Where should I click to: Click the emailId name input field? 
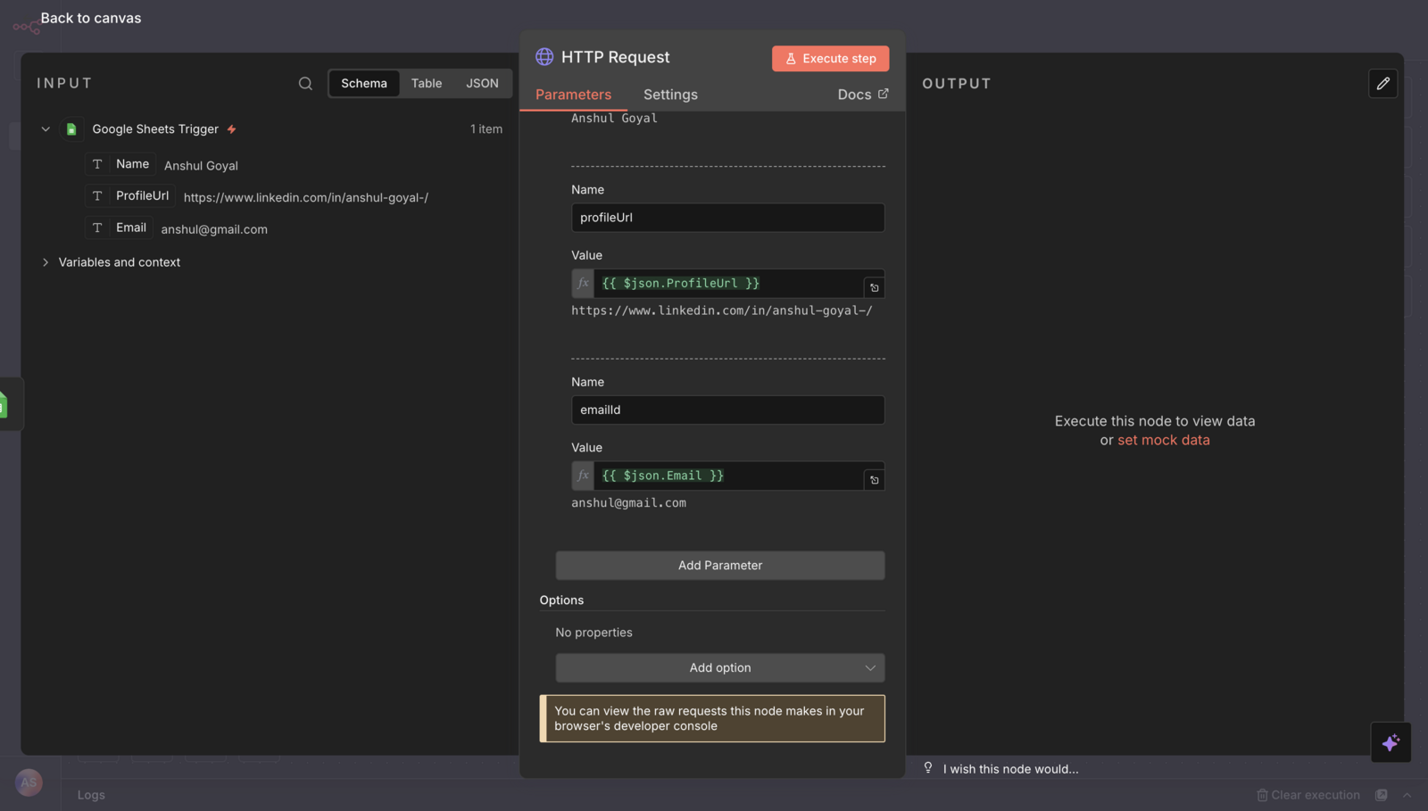click(727, 410)
